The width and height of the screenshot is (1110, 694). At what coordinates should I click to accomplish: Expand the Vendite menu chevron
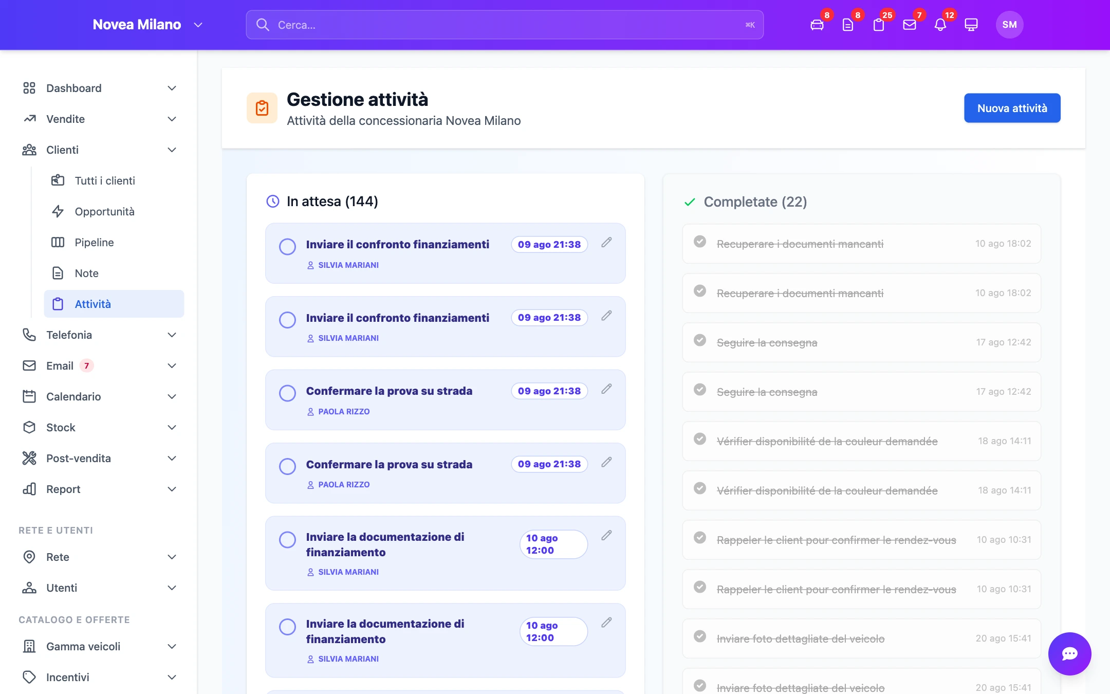172,119
